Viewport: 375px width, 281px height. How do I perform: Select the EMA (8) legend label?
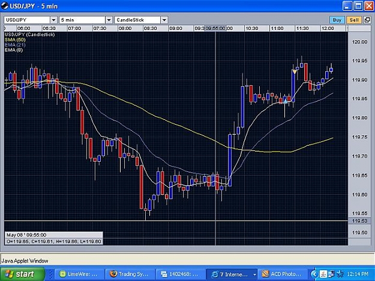click(13, 50)
